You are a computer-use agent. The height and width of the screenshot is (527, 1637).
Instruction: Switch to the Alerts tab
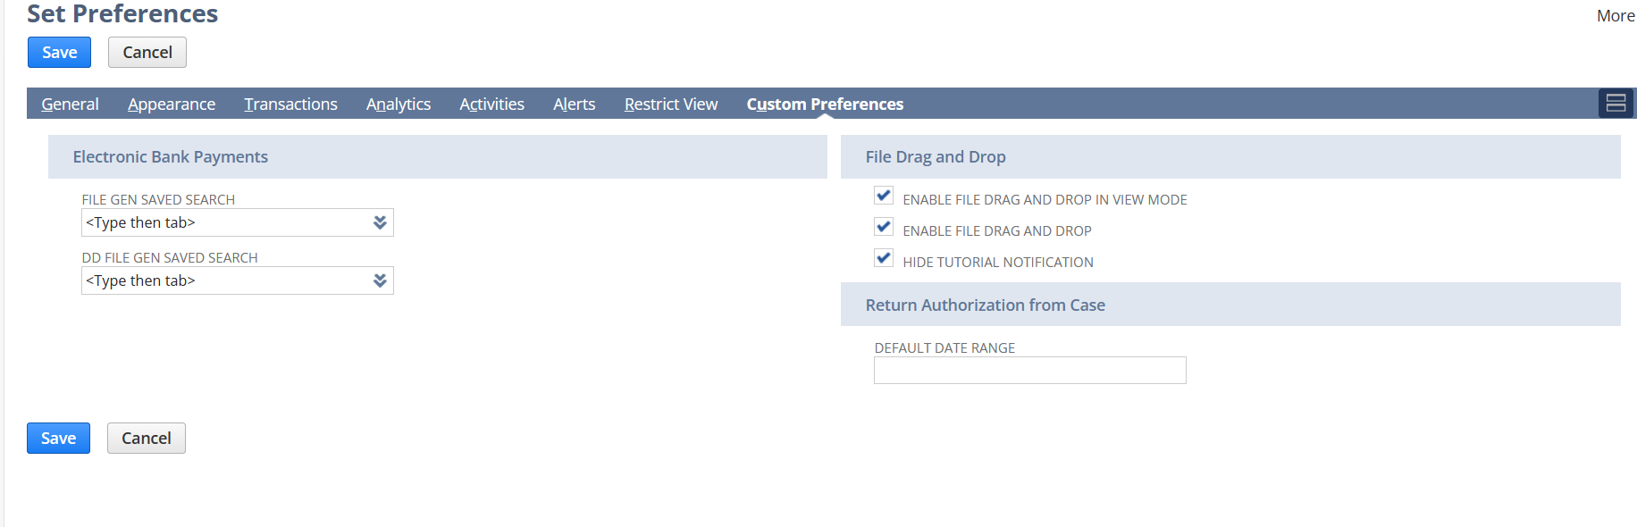click(574, 105)
